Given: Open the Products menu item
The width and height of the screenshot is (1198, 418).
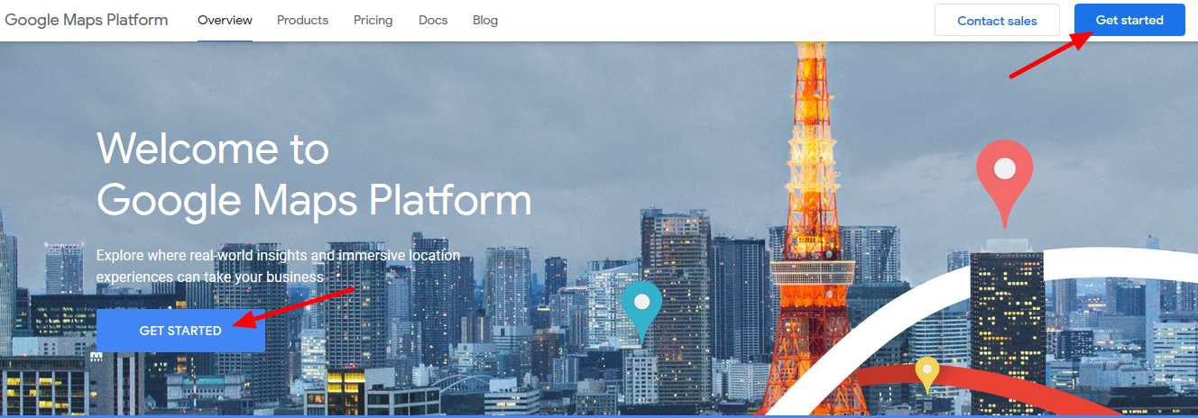Looking at the screenshot, I should pos(302,20).
